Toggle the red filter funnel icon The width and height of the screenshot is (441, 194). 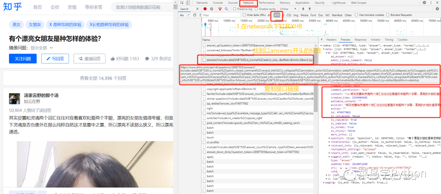[220, 9]
